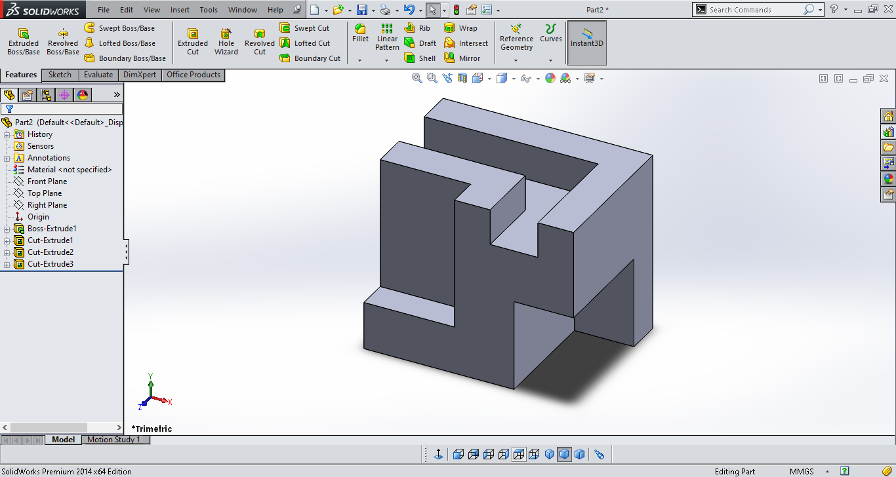This screenshot has width=896, height=477.
Task: Open the Reference Geometry dropdown arrow
Action: point(516,60)
